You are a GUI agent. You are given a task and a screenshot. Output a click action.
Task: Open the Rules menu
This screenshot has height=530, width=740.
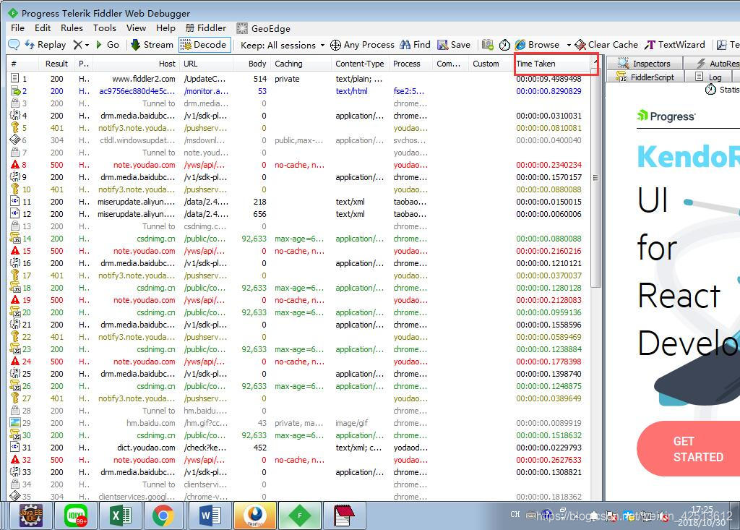coord(72,28)
